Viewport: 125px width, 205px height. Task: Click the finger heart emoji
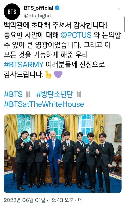pos(48,74)
